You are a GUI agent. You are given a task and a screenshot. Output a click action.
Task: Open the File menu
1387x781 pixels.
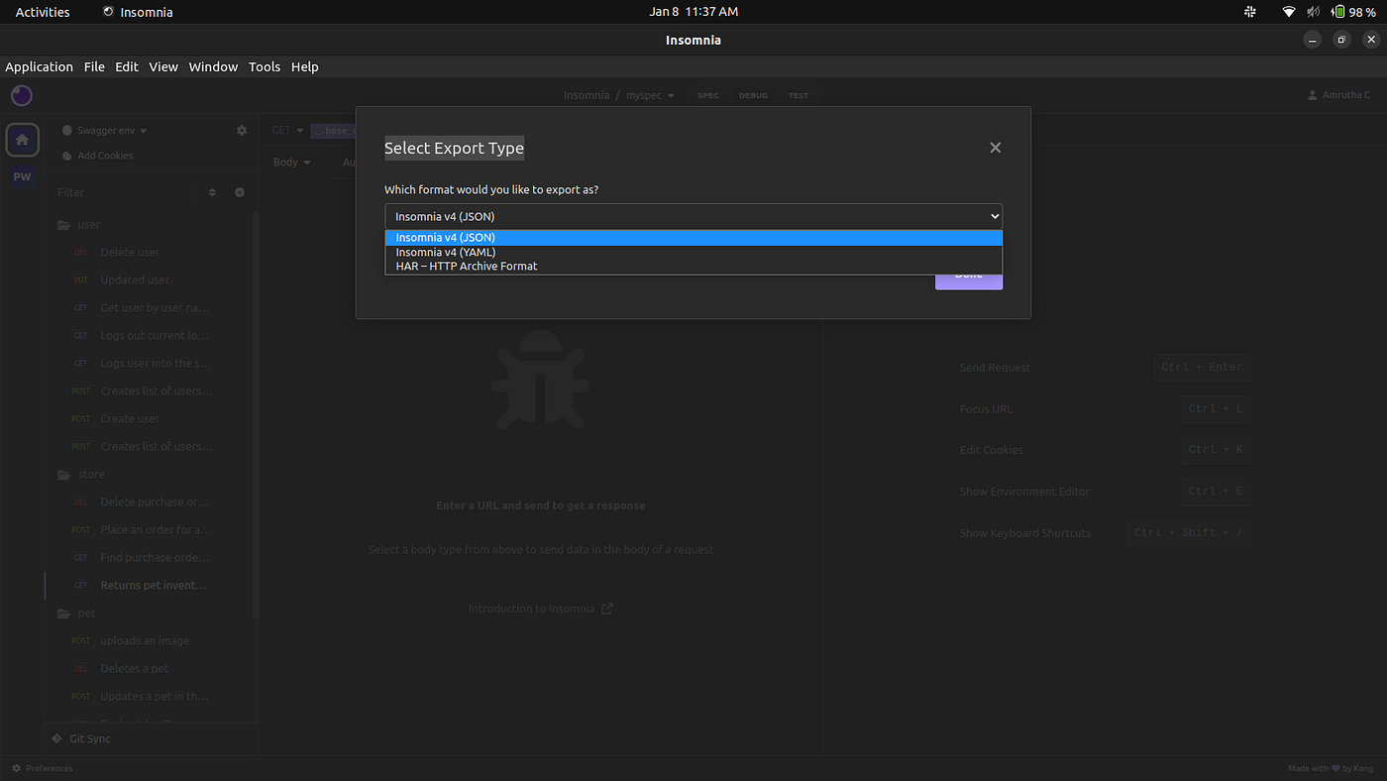(94, 66)
